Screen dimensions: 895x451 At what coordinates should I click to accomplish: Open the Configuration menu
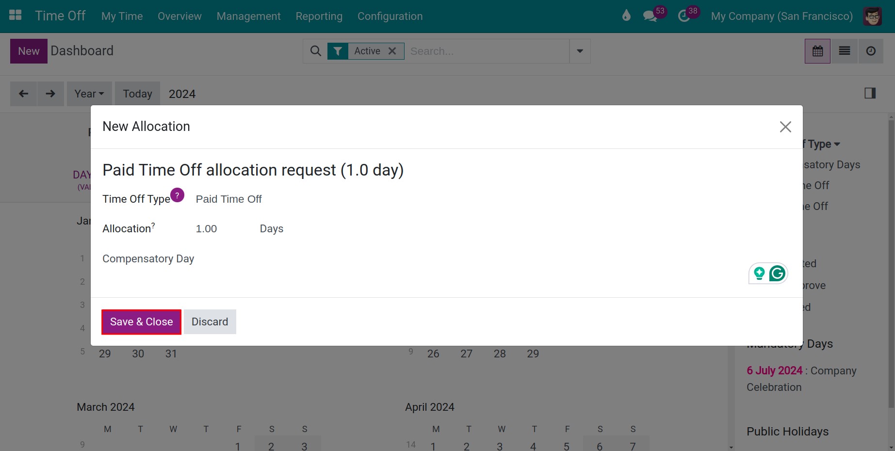coord(390,16)
